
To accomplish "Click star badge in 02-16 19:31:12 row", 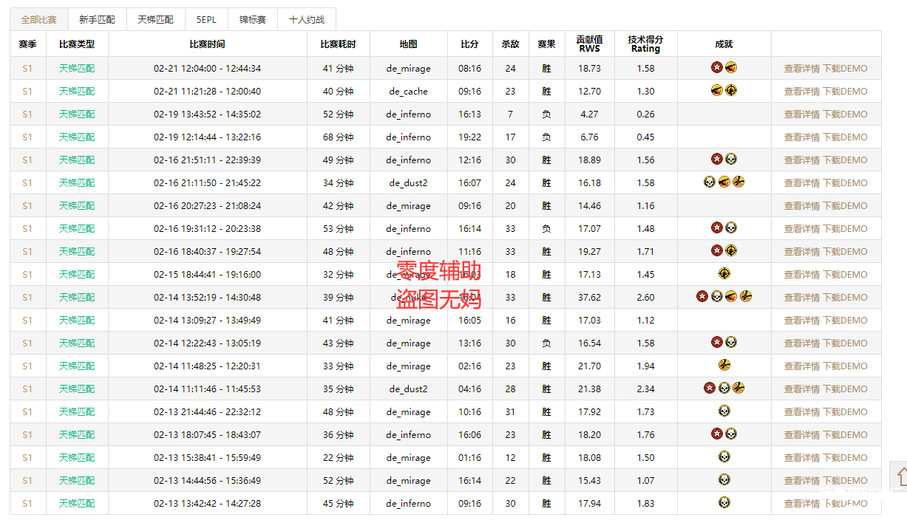I will 717,228.
